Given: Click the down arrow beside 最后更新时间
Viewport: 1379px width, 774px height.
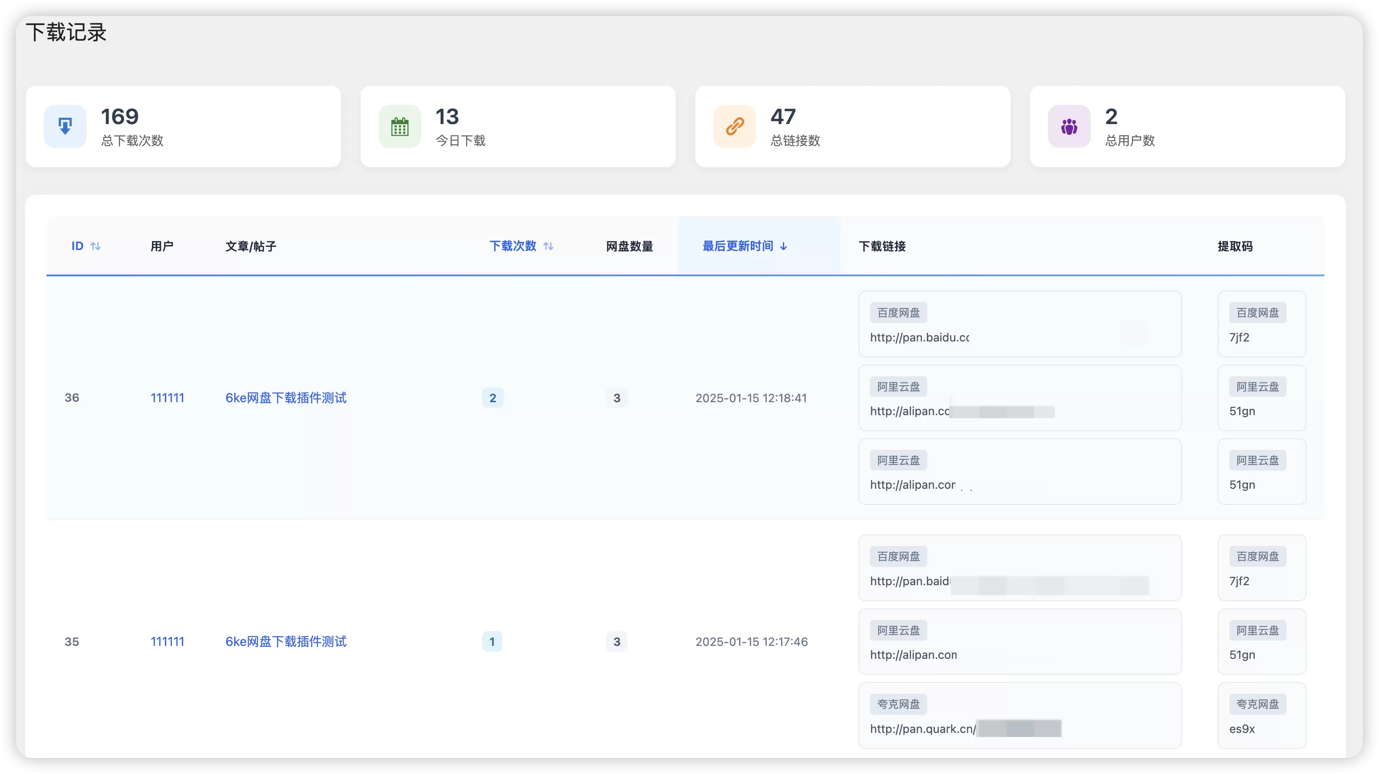Looking at the screenshot, I should pos(783,246).
